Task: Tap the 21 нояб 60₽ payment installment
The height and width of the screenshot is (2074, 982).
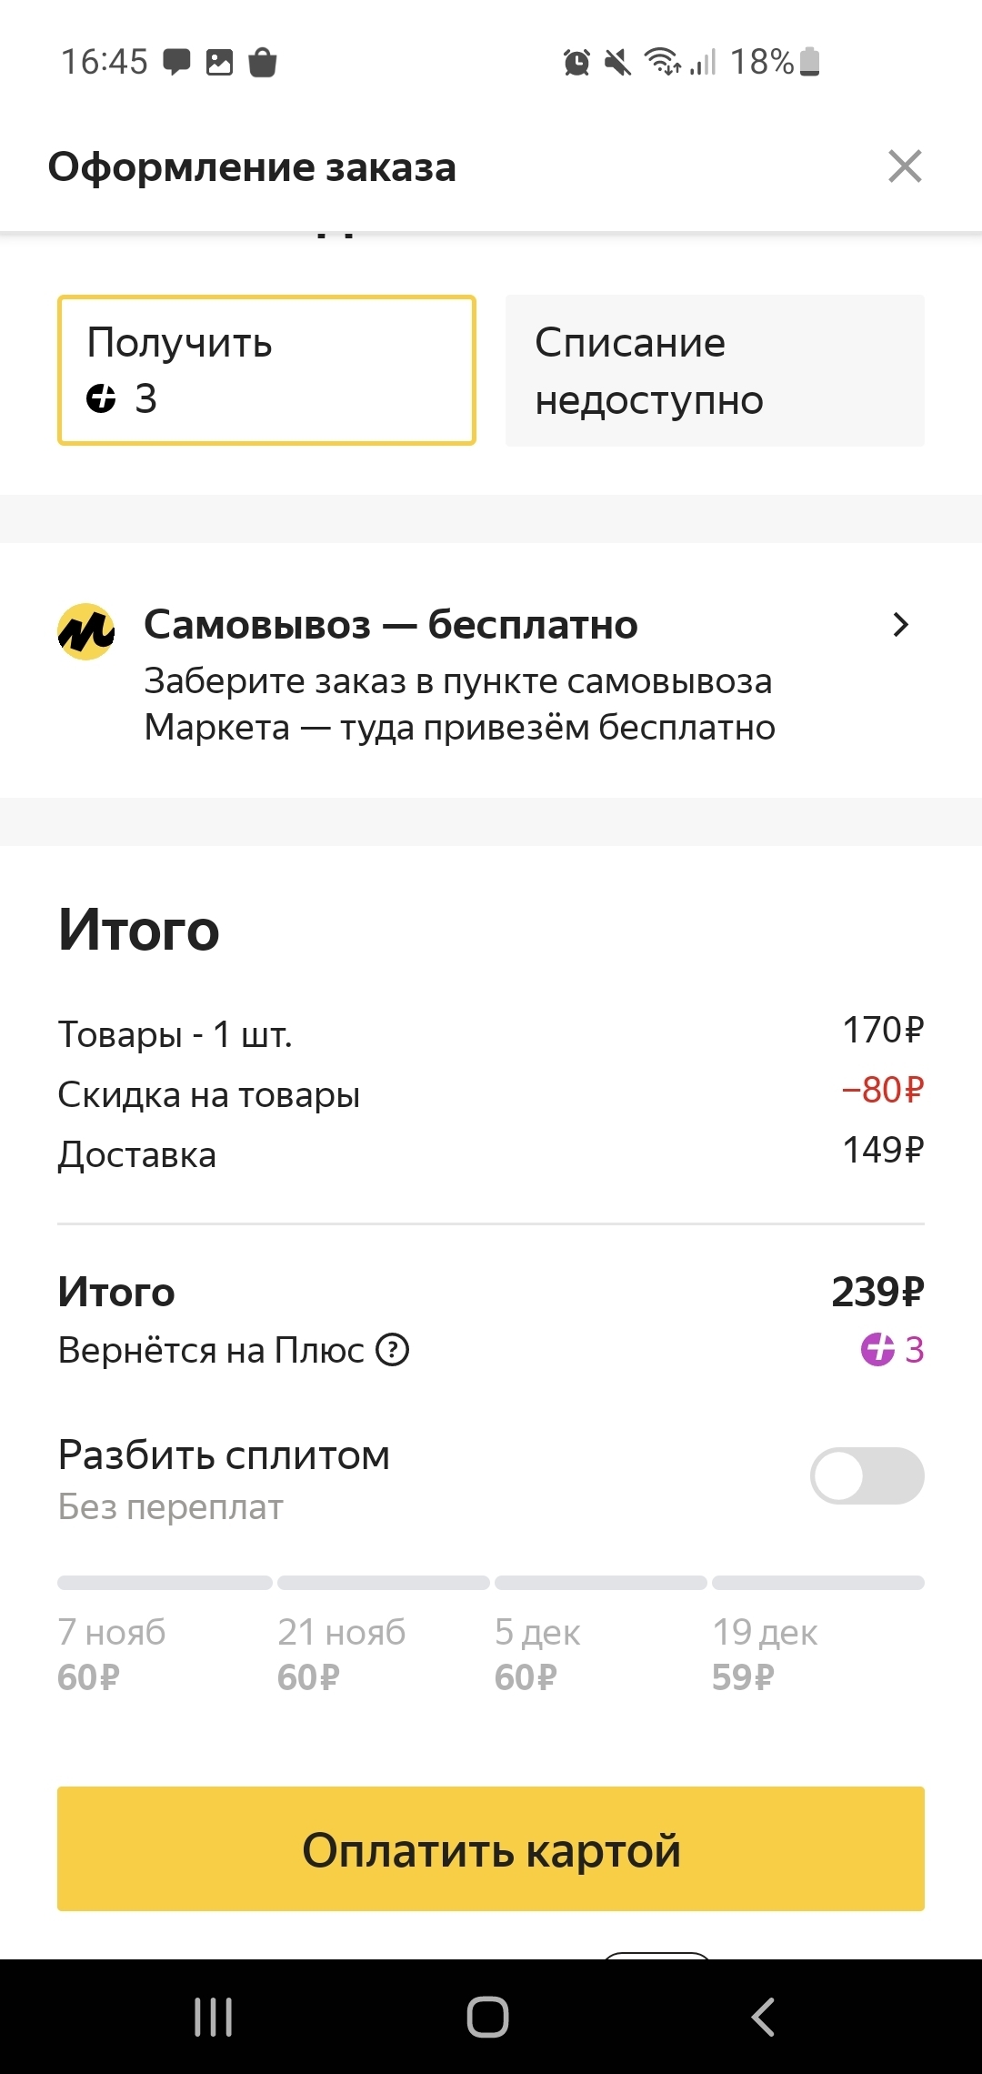Action: 341,1655
